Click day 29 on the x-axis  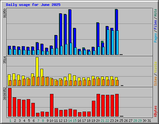[140, 121]
